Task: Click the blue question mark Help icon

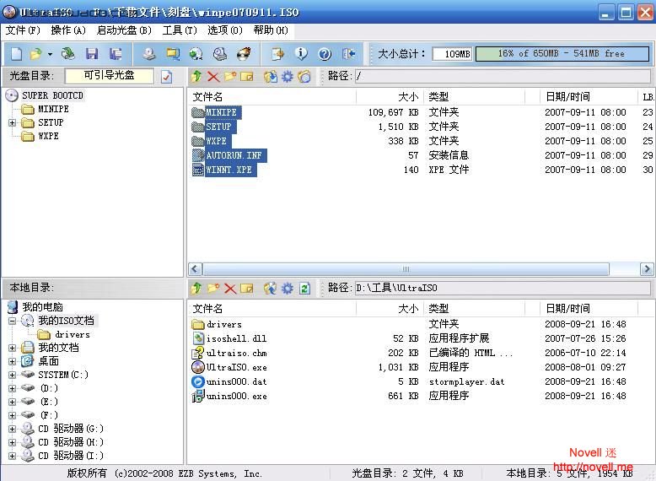Action: [325, 53]
